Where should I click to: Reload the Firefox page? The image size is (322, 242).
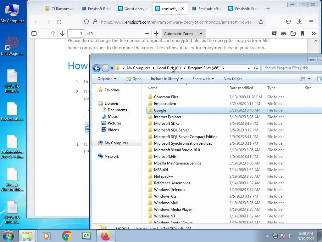point(59,22)
